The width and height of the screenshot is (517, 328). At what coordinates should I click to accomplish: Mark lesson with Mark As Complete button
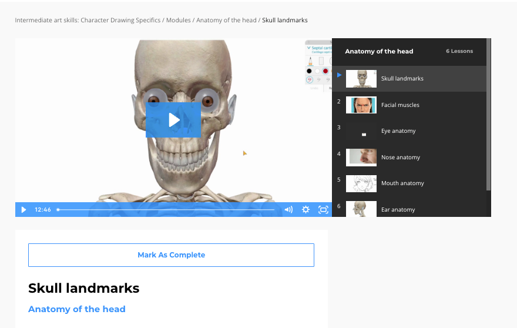171,255
